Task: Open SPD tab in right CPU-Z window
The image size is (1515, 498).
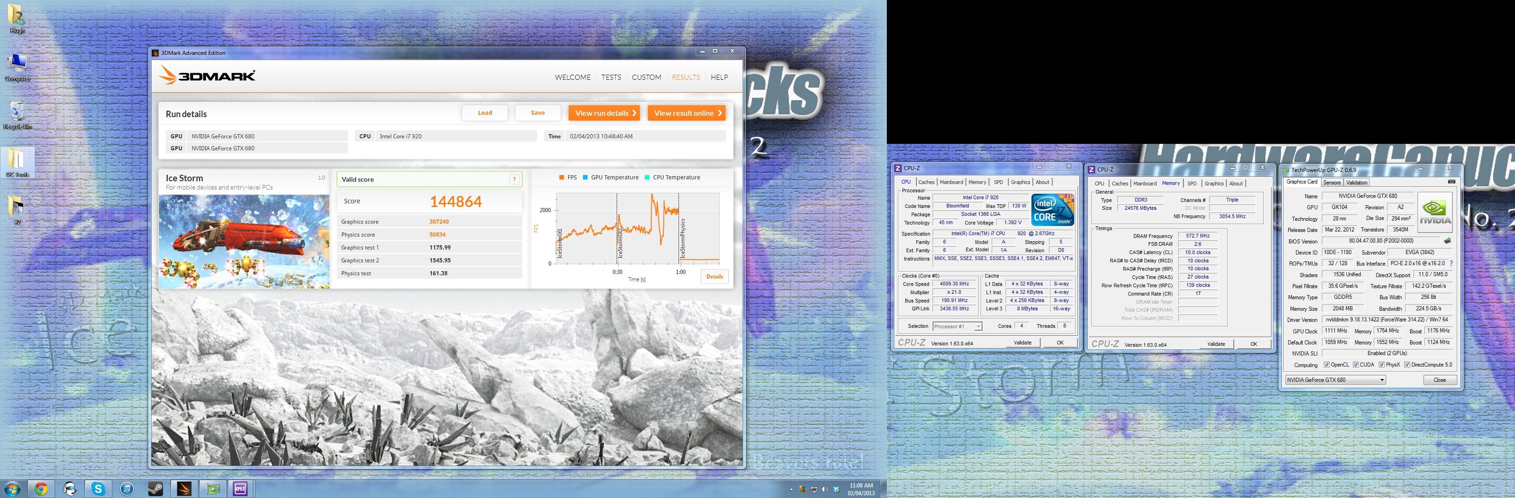Action: 1192,183
